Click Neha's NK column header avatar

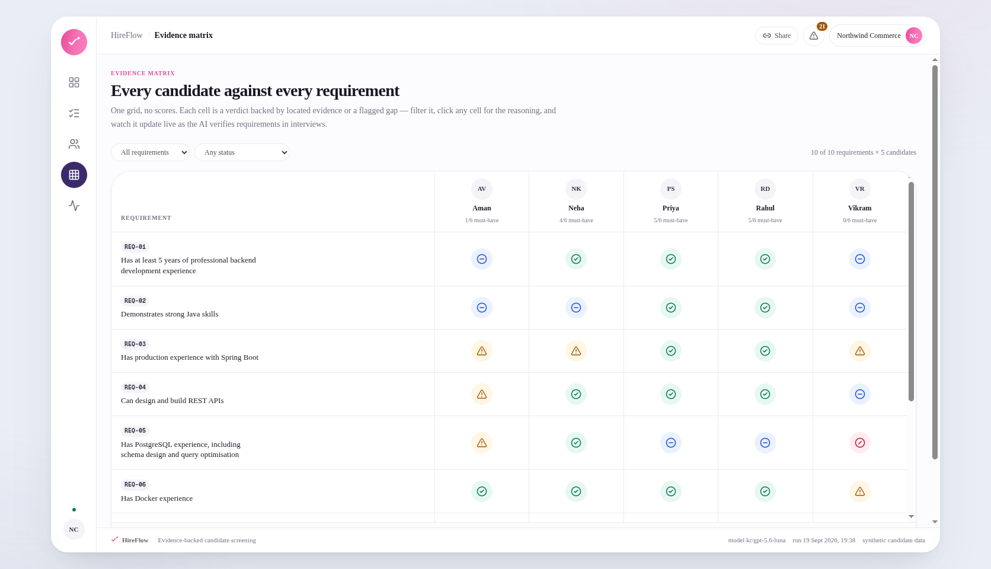576,189
